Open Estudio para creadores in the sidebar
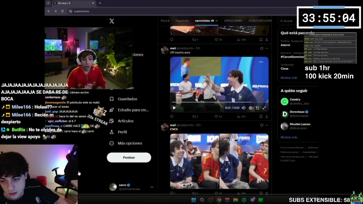The height and width of the screenshot is (204, 363). [x=129, y=110]
